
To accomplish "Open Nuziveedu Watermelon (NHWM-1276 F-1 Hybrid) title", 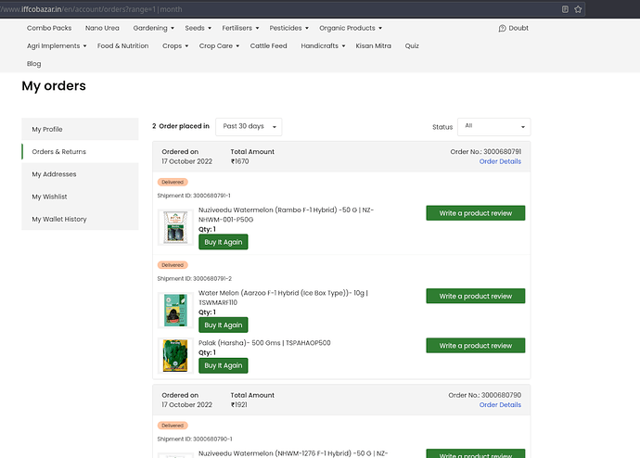I will (x=293, y=453).
